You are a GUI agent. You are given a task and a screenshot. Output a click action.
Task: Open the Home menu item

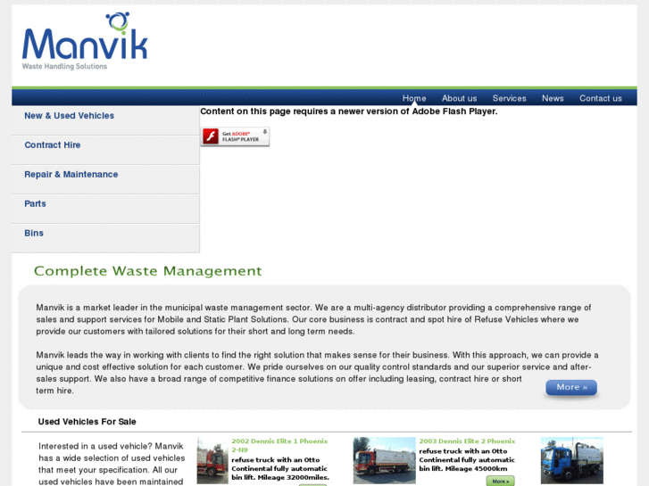click(x=414, y=98)
